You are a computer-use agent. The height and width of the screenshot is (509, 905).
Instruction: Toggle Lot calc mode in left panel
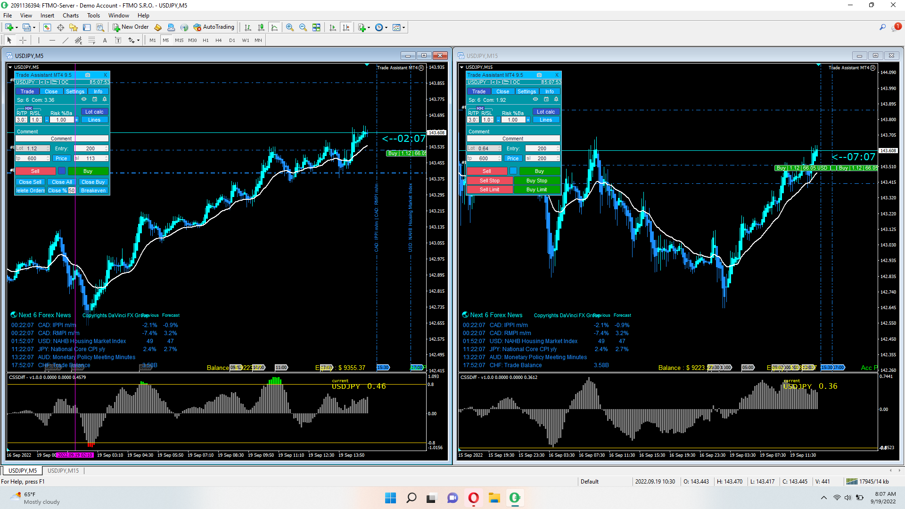point(94,112)
